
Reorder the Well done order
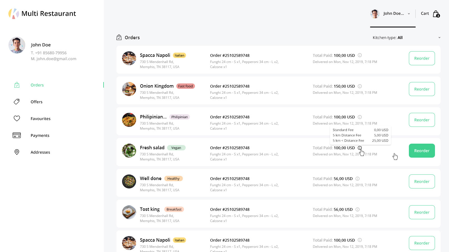(422, 181)
